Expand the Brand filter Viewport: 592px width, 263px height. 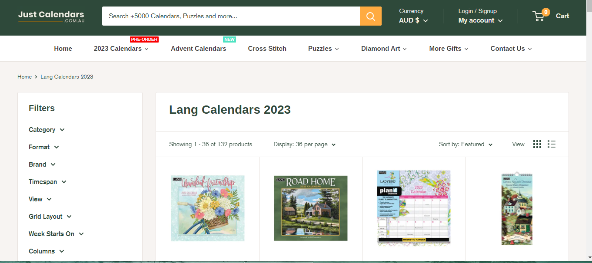(42, 164)
